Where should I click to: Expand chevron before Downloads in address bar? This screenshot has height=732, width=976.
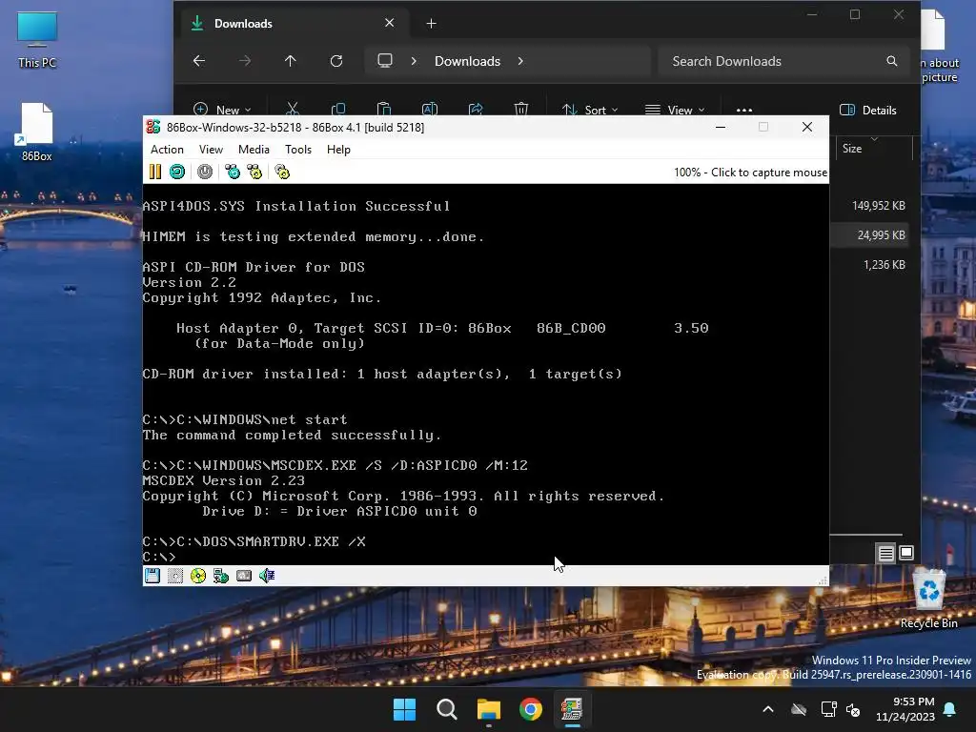[x=414, y=61]
